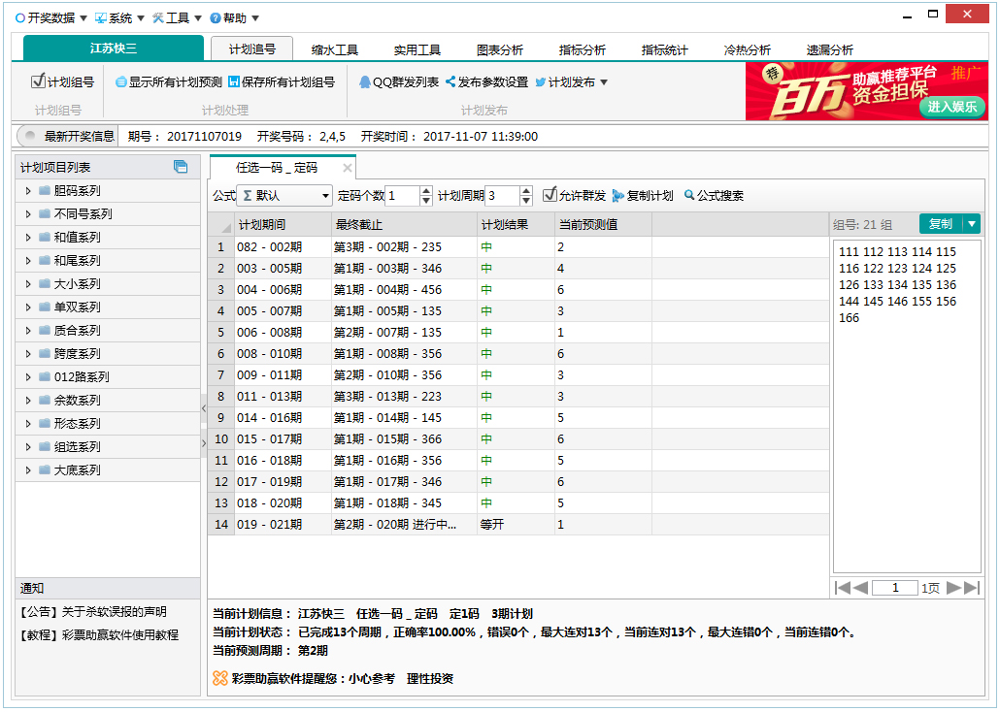Viewport: 1000px width, 712px height.
Task: Open the 指标统计 tab
Action: tap(664, 49)
